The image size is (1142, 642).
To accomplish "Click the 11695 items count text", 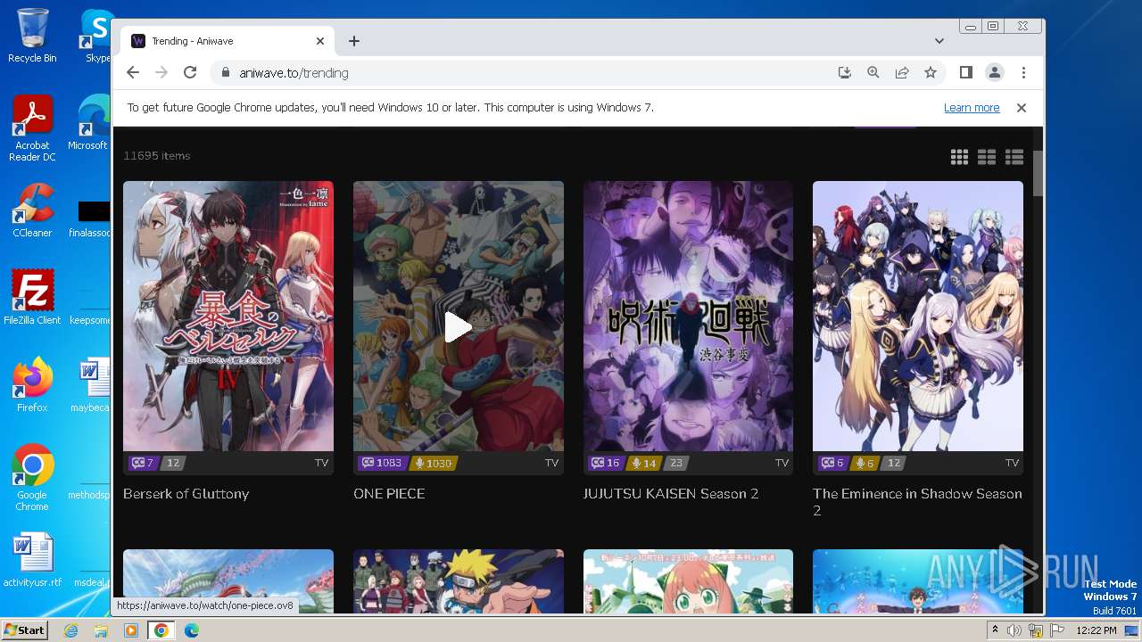I will tap(157, 156).
